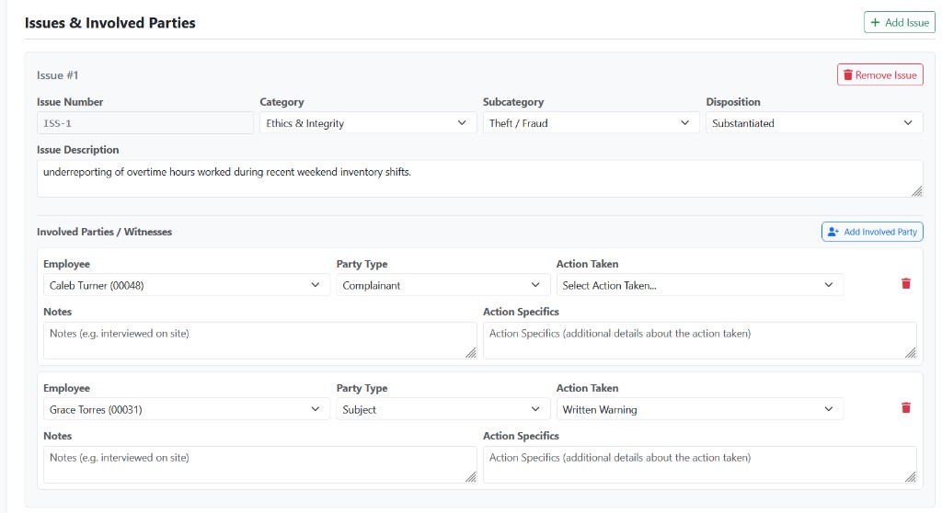The width and height of the screenshot is (942, 513).
Task: Open Action Taken dropdown set to Written Warning
Action: [699, 410]
